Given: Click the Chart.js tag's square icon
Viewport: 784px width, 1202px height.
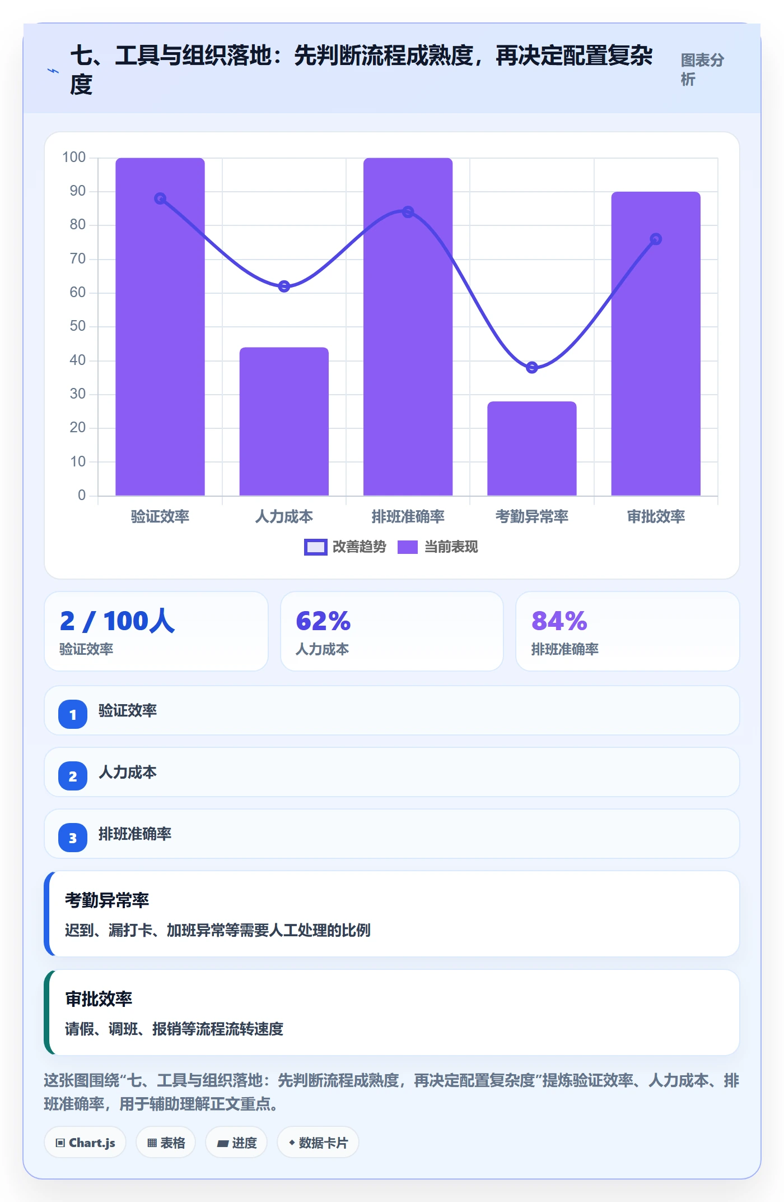Looking at the screenshot, I should pos(60,1143).
